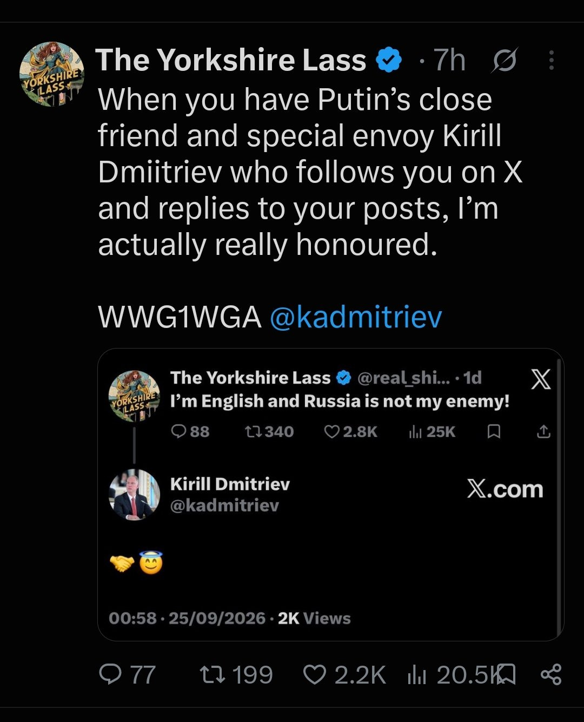The height and width of the screenshot is (722, 584).
Task: Tap the blue verified badge beside The Yorkshire Lass
Action: (389, 60)
